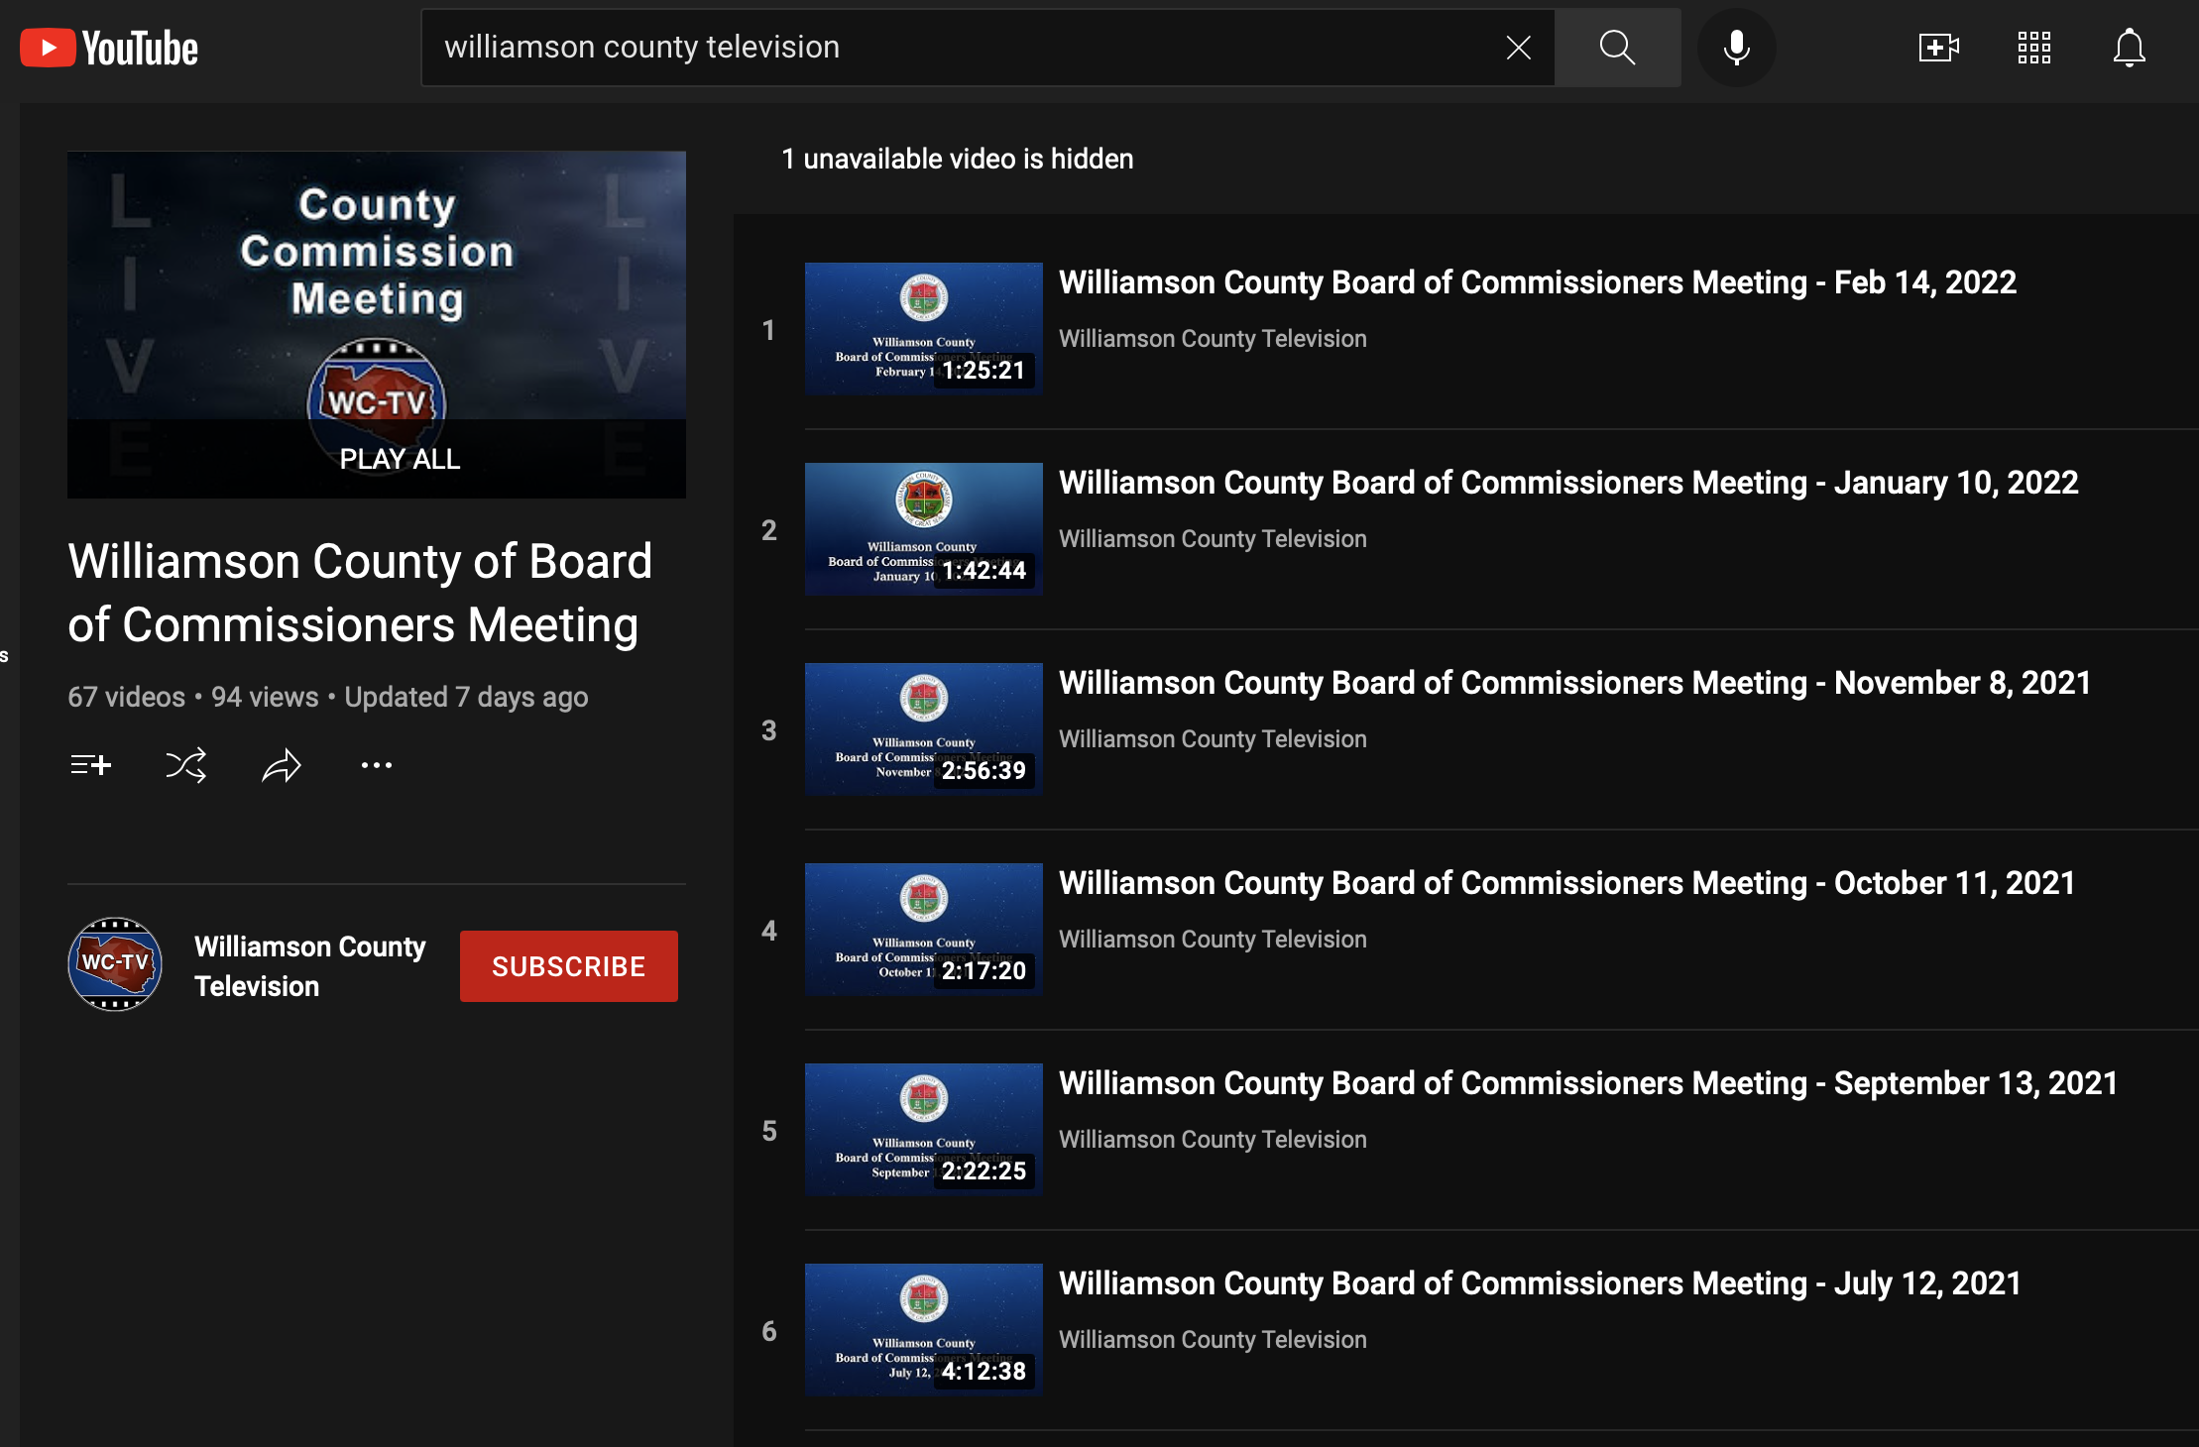Click the WC-TV channel avatar
The width and height of the screenshot is (2199, 1447).
pos(115,963)
